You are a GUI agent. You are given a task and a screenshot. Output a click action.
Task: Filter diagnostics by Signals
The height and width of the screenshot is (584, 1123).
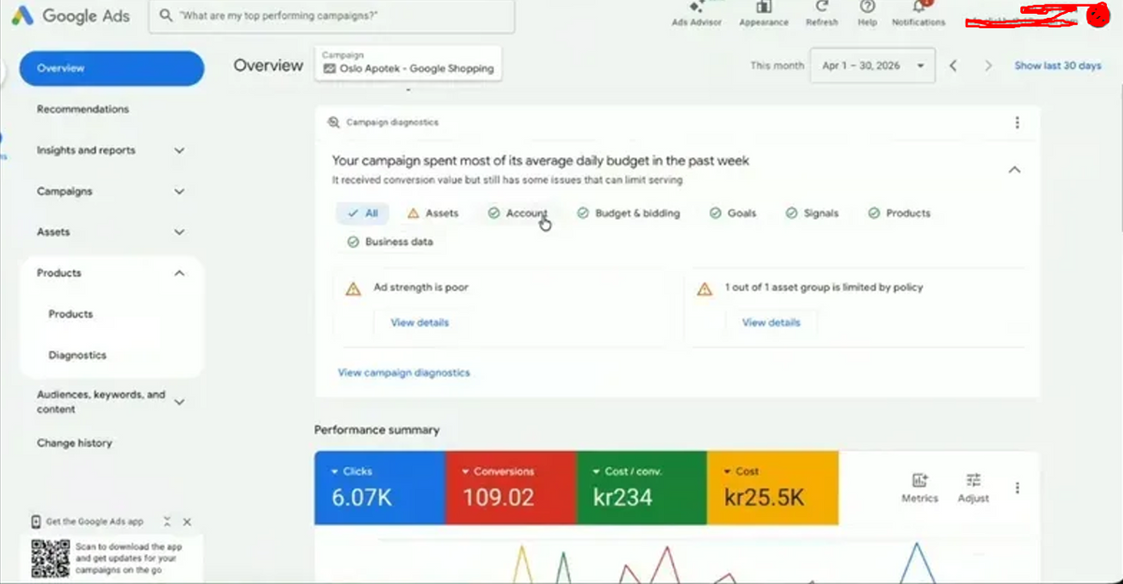tap(812, 213)
